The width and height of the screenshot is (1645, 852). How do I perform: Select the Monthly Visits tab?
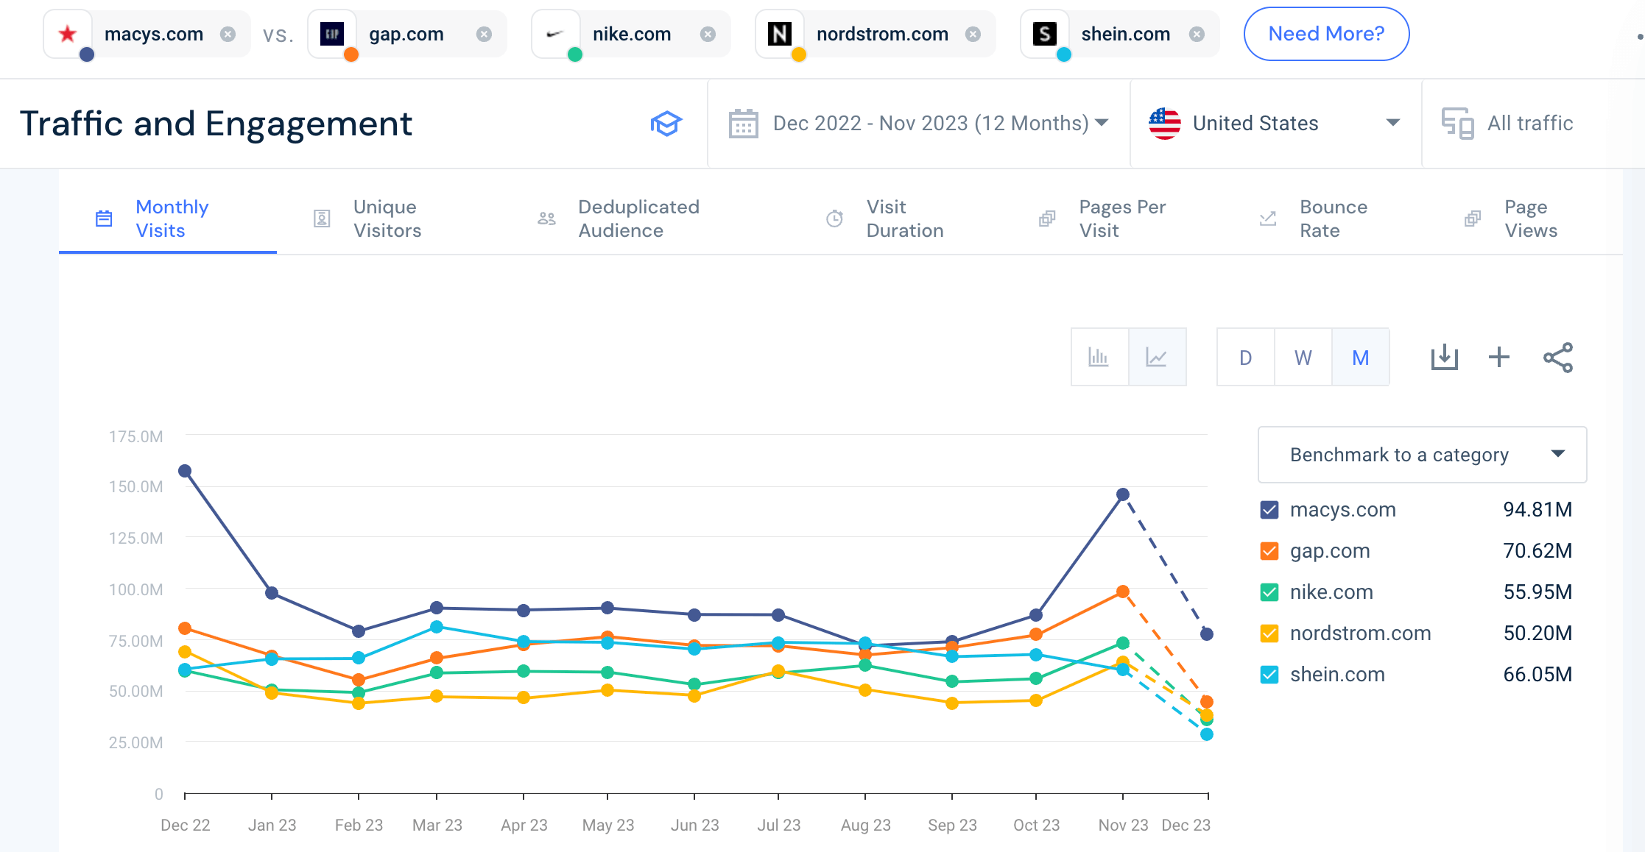pos(168,219)
